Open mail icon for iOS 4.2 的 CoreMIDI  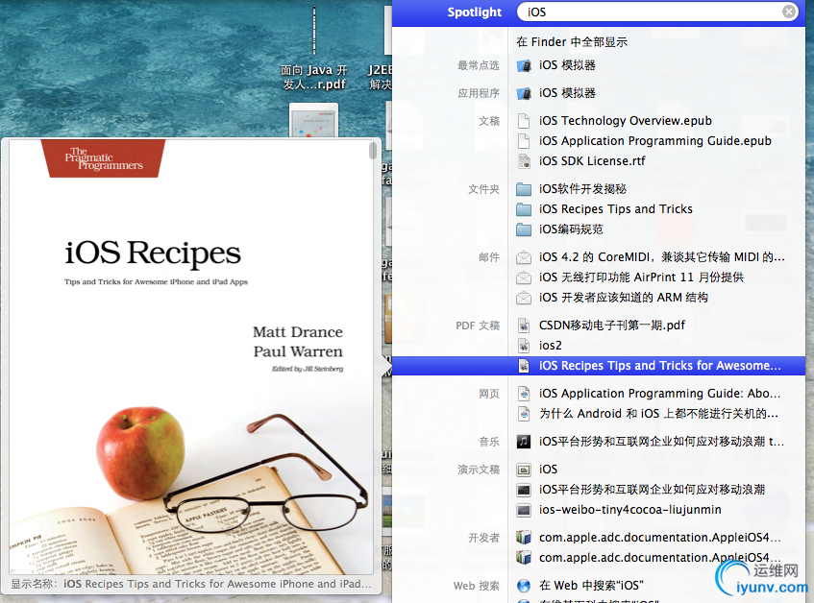click(524, 257)
